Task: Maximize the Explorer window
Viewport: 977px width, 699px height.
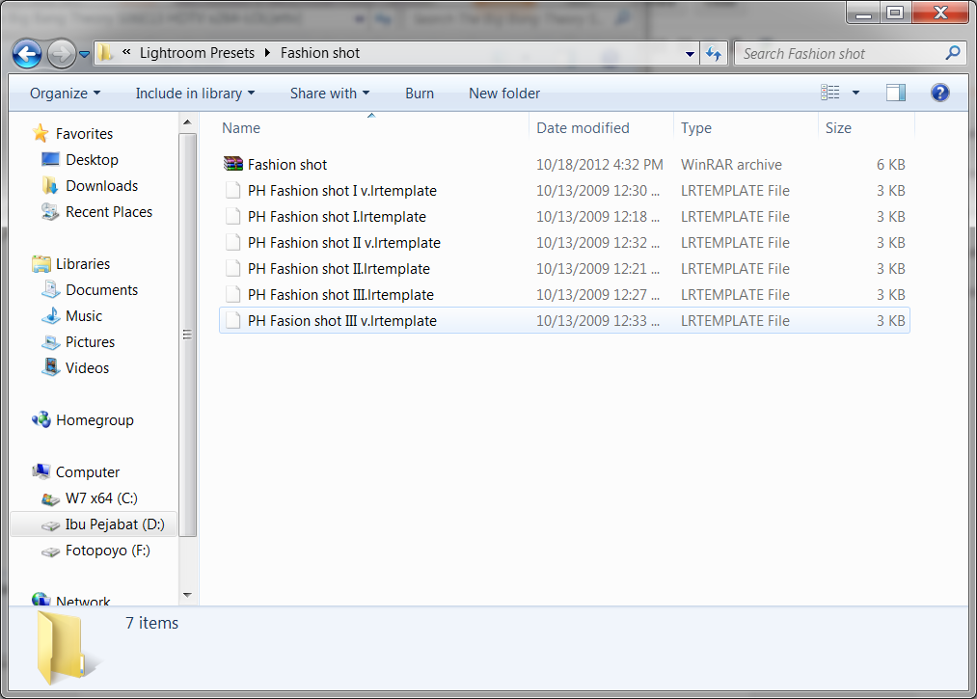Action: tap(895, 13)
